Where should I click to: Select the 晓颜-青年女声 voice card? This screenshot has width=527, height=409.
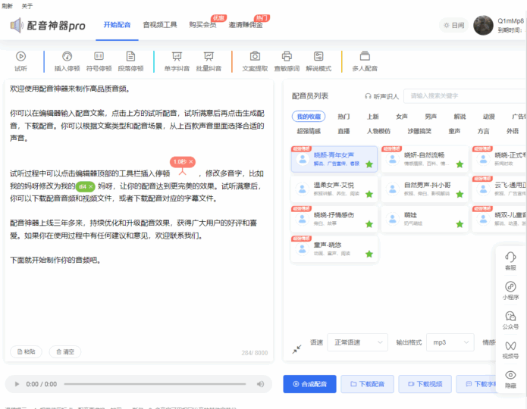click(334, 159)
